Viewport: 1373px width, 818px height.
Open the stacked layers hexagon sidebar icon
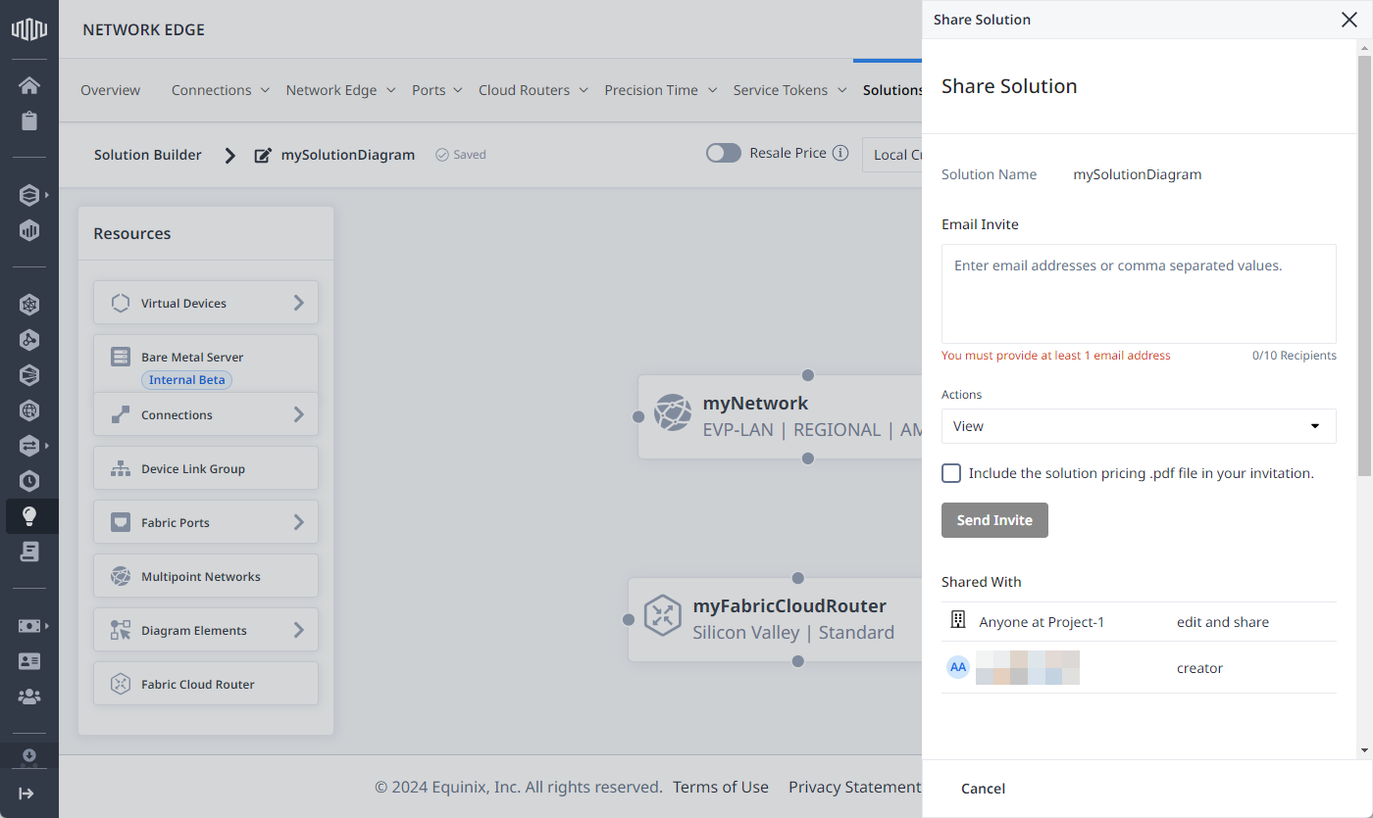click(x=28, y=195)
